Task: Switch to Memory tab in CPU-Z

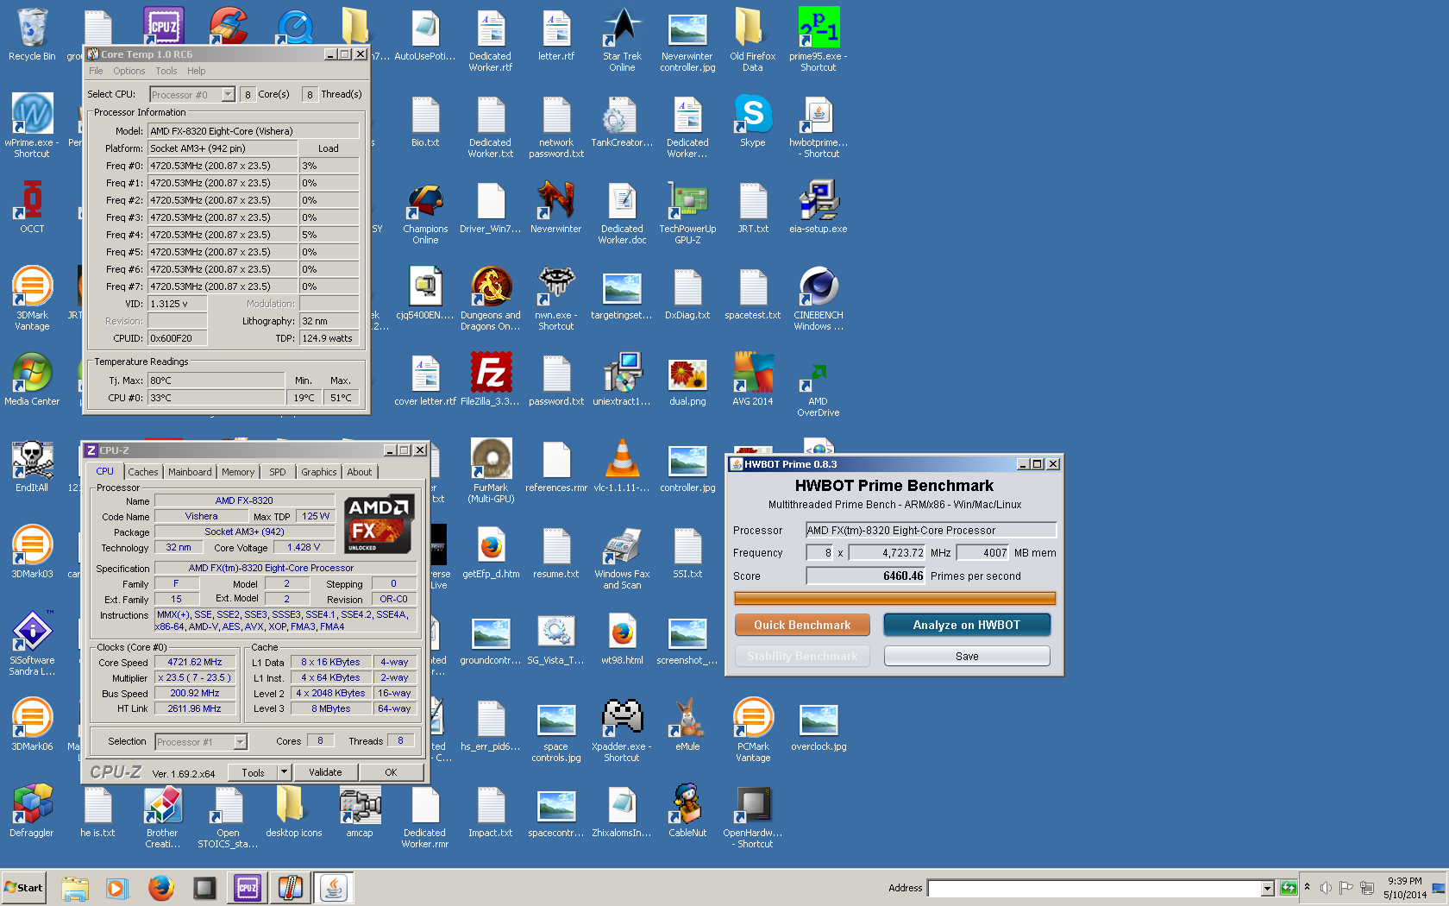Action: coord(238,472)
